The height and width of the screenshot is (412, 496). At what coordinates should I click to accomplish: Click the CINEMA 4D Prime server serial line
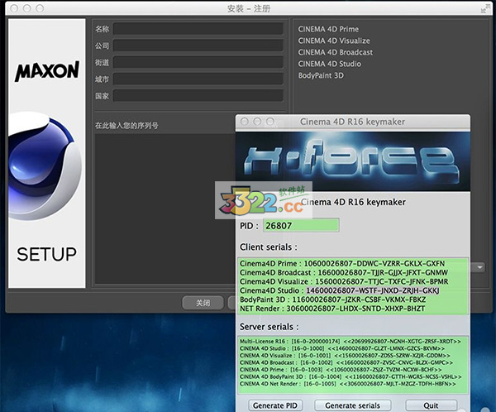(341, 370)
